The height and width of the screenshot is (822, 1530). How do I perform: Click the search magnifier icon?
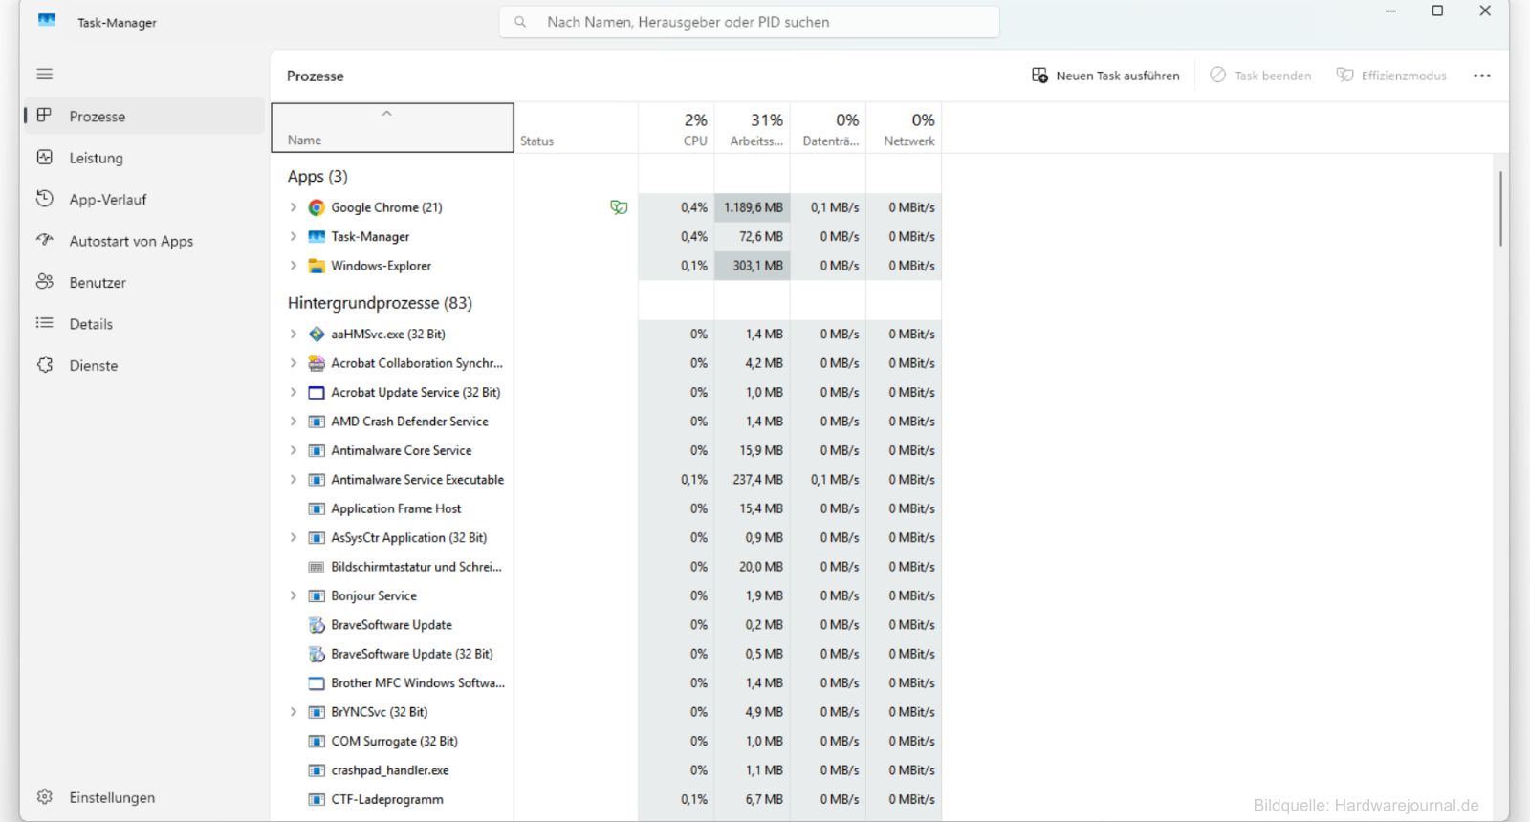[x=520, y=22]
